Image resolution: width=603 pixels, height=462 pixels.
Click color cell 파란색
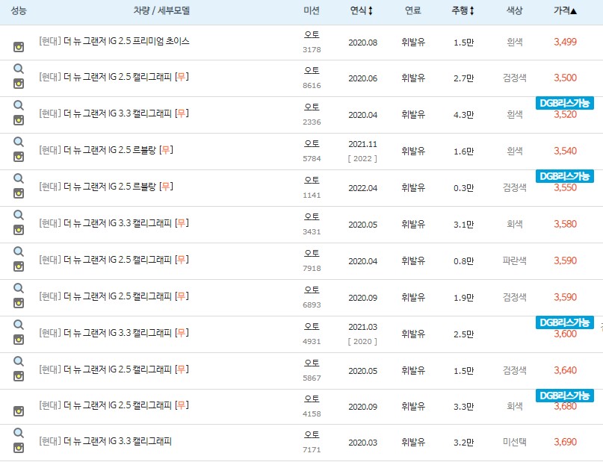click(515, 260)
